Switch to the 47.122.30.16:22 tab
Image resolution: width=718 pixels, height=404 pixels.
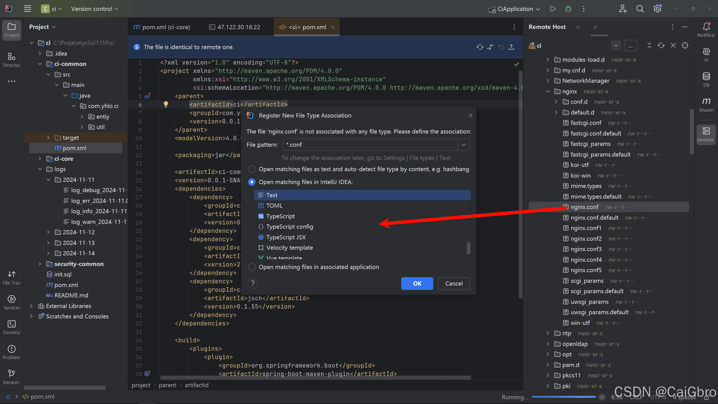click(235, 27)
